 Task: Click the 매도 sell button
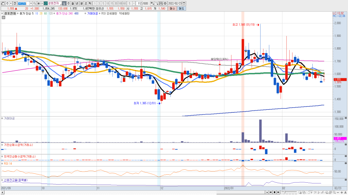(x=181, y=8)
